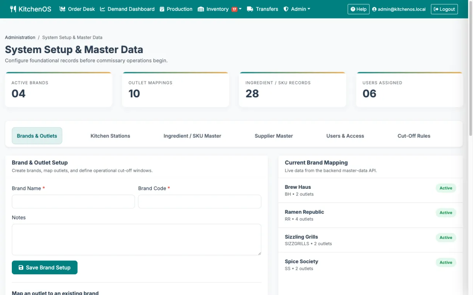Expand the Inventory dropdown caret
473x295 pixels.
[240, 9]
